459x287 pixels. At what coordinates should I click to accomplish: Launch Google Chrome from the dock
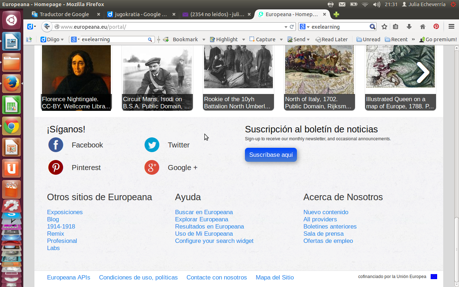tap(11, 126)
